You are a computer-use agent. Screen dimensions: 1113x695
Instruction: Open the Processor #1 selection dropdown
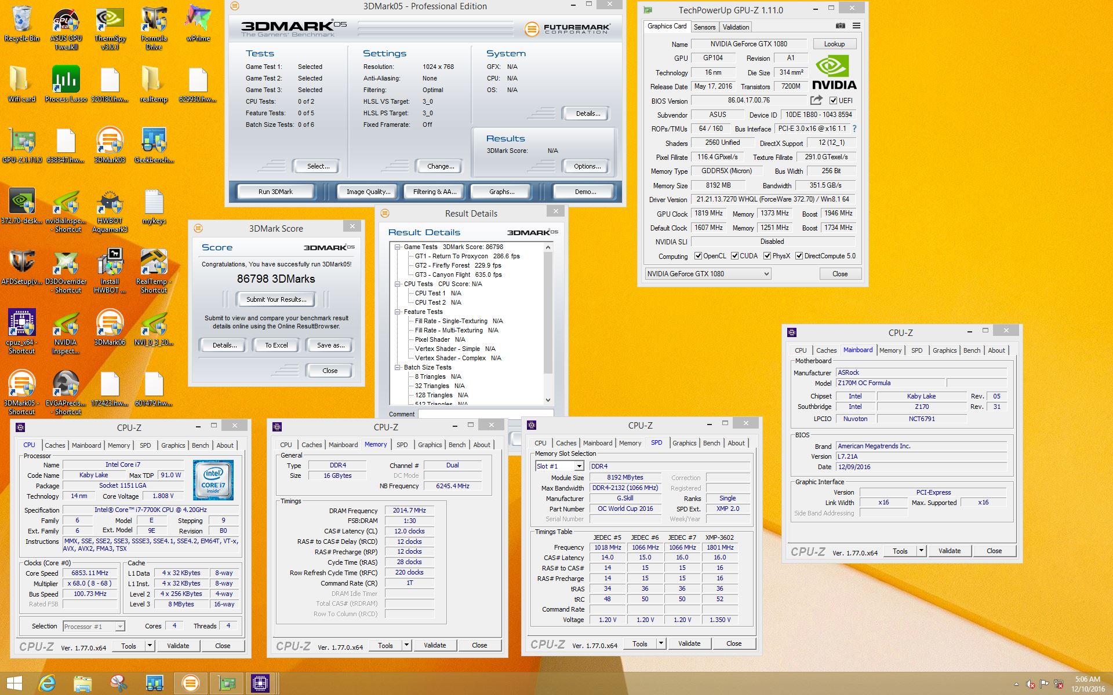pos(94,627)
